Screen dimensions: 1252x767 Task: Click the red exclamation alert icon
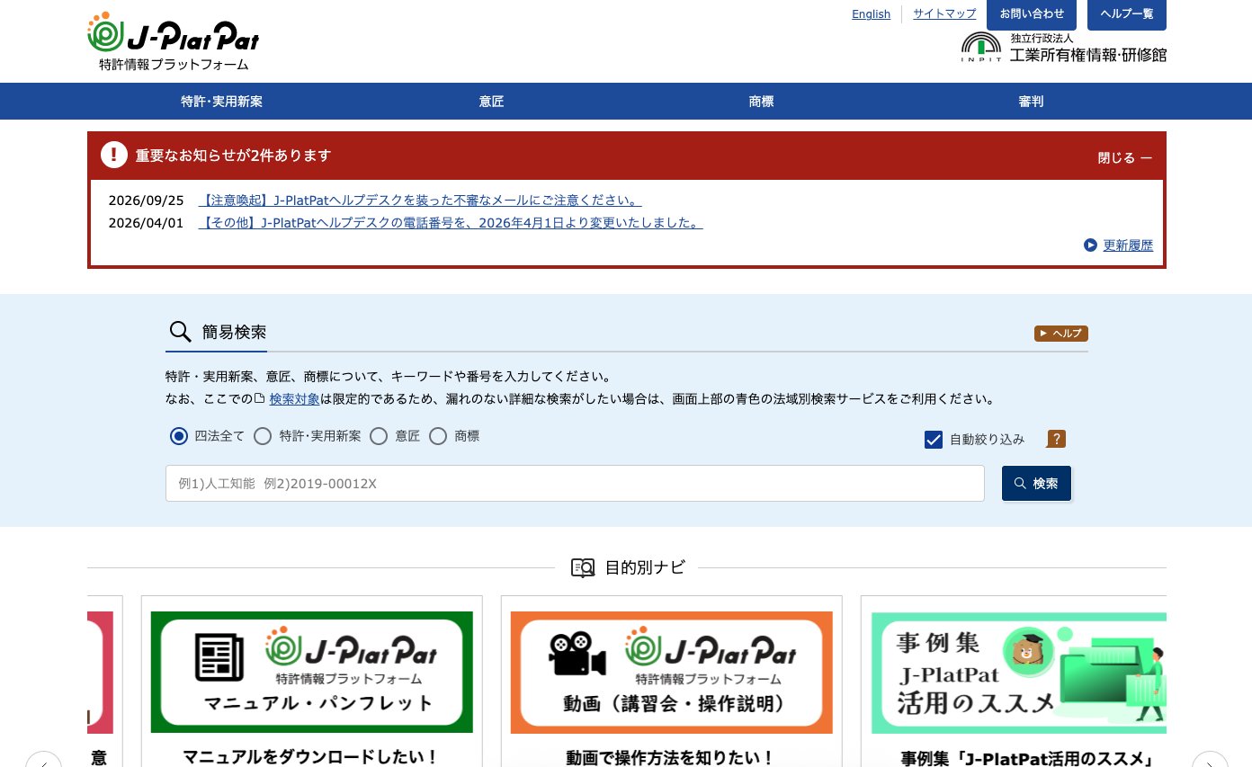pyautogui.click(x=114, y=155)
